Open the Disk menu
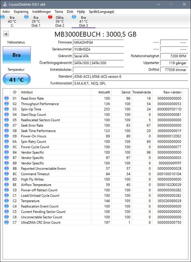This screenshot has width=191, height=262. (x=70, y=12)
